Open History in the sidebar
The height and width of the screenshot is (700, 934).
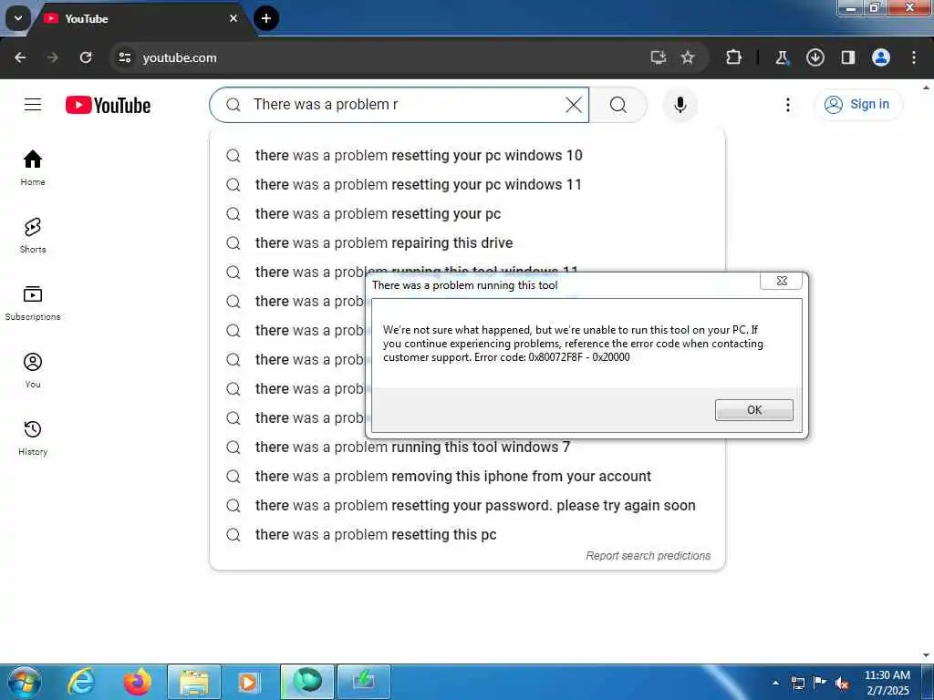(33, 437)
